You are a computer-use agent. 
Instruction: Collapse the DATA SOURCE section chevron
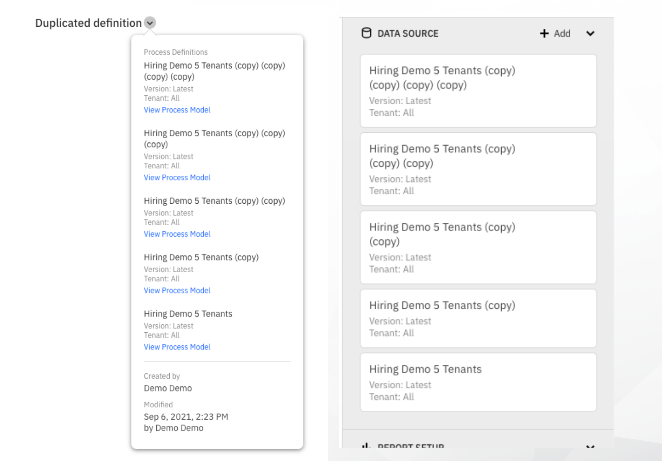pos(590,33)
